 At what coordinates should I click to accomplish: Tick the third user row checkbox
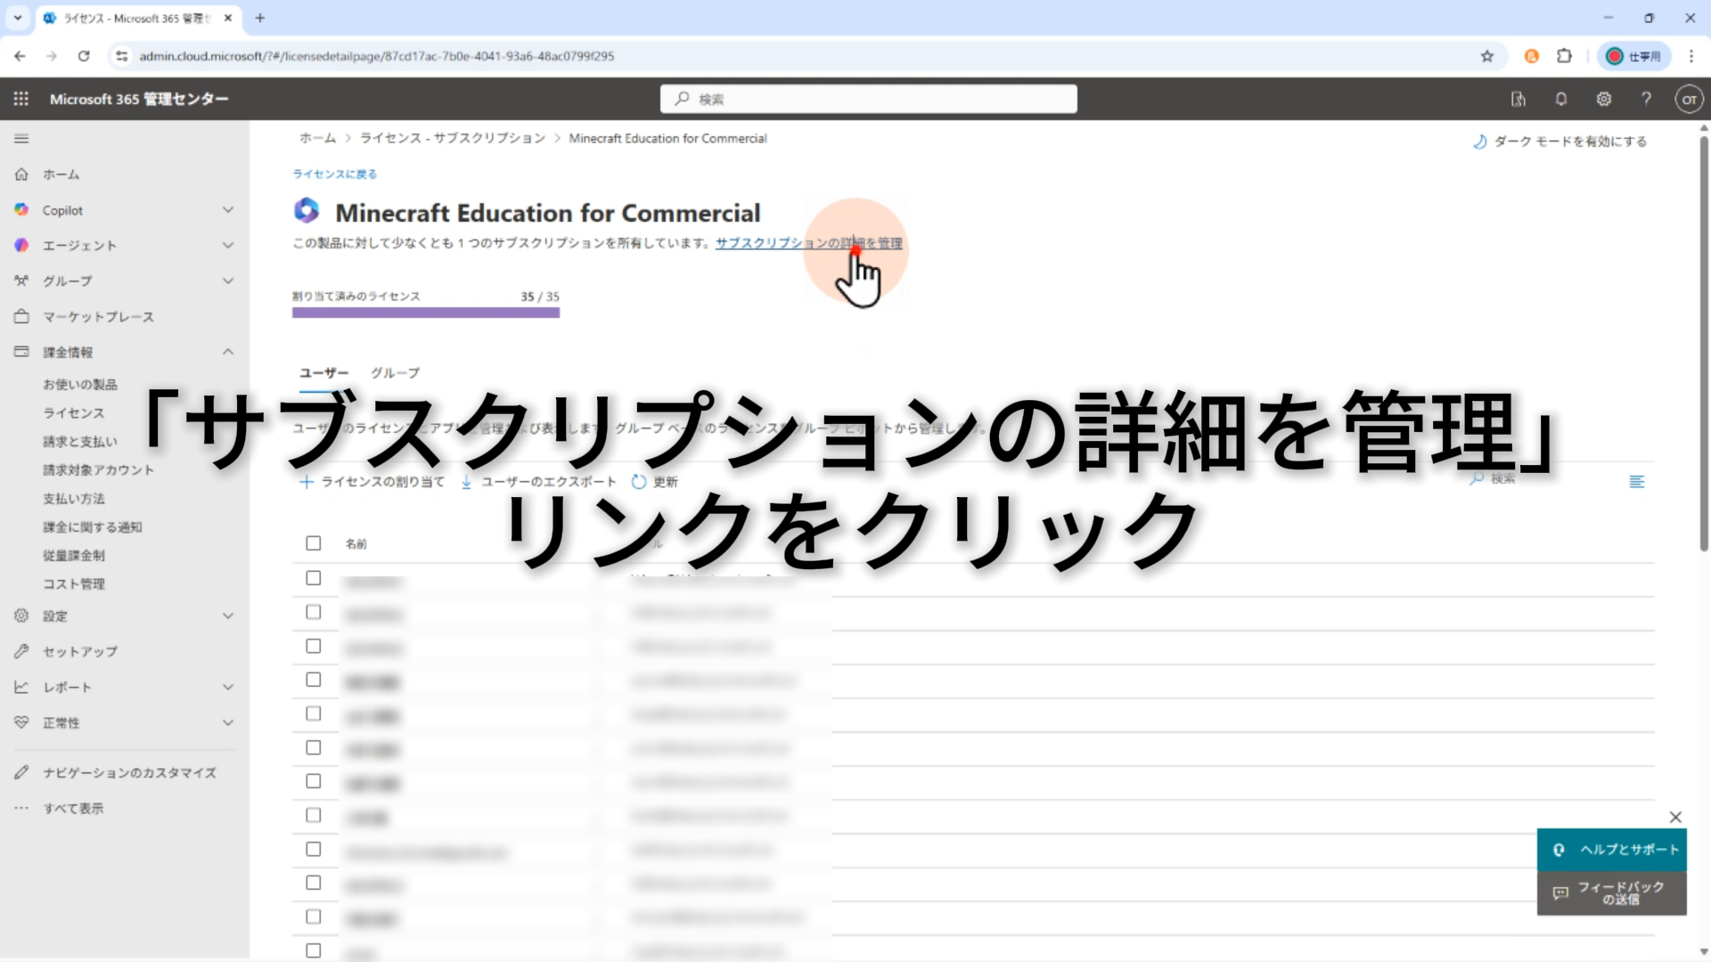click(x=313, y=646)
